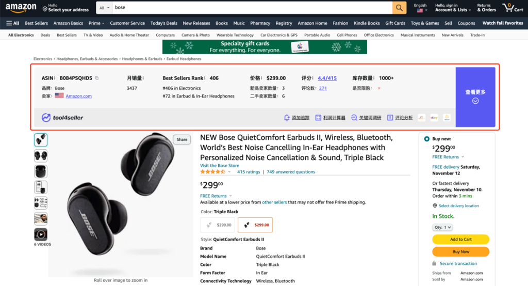Image resolution: width=528 pixels, height=286 pixels.
Task: Open the shopping cart
Action: tap(513, 8)
